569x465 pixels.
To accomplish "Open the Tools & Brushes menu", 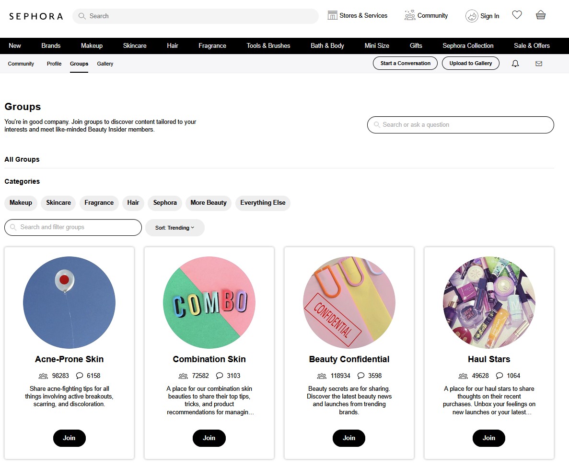I will click(268, 46).
